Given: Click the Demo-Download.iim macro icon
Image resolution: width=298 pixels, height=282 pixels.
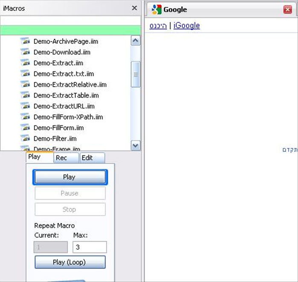Looking at the screenshot, I should tap(25, 52).
